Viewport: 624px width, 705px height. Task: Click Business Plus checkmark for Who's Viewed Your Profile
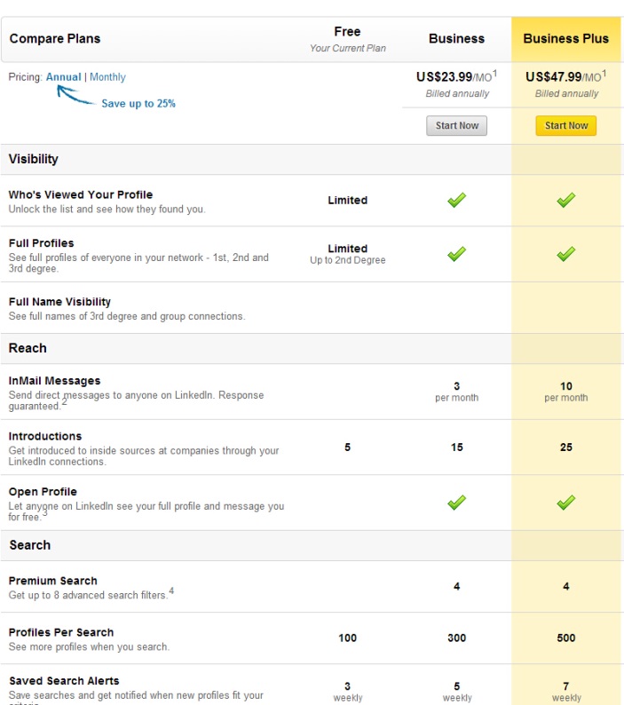point(565,201)
